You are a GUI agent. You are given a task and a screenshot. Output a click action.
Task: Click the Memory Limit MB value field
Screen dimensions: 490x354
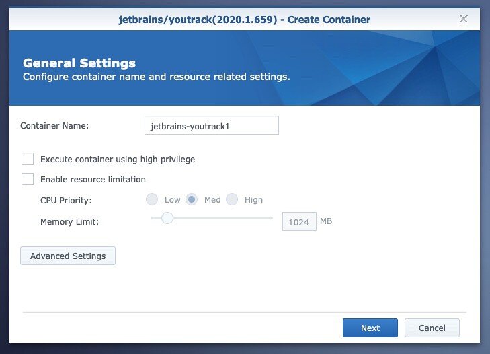[x=299, y=221]
